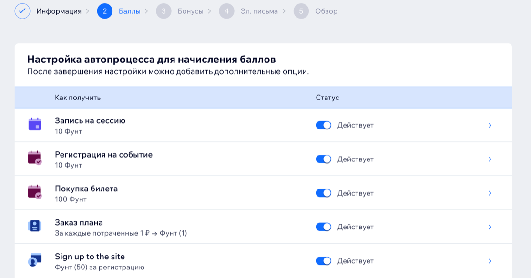Image resolution: width=531 pixels, height=278 pixels.
Task: Click the checkmark circle for the Информация step
Action: point(22,11)
